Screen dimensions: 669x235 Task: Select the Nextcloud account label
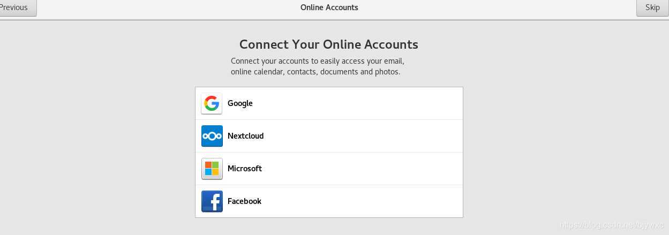tap(245, 136)
